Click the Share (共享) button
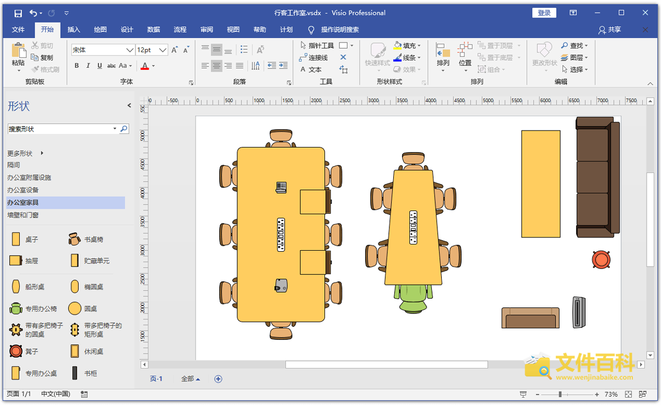Image resolution: width=661 pixels, height=406 pixels. [x=610, y=30]
